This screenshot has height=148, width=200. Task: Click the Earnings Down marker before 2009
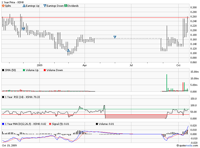tap(23, 29)
